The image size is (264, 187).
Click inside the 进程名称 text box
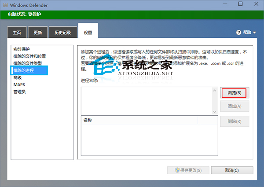point(147,101)
